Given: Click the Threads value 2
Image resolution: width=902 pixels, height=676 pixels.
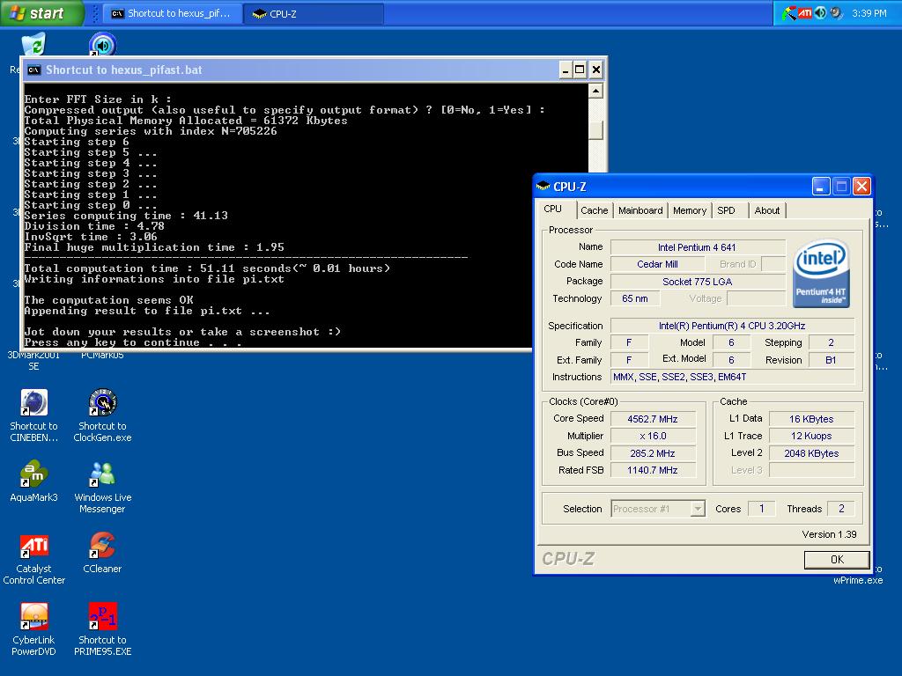Looking at the screenshot, I should pos(841,509).
